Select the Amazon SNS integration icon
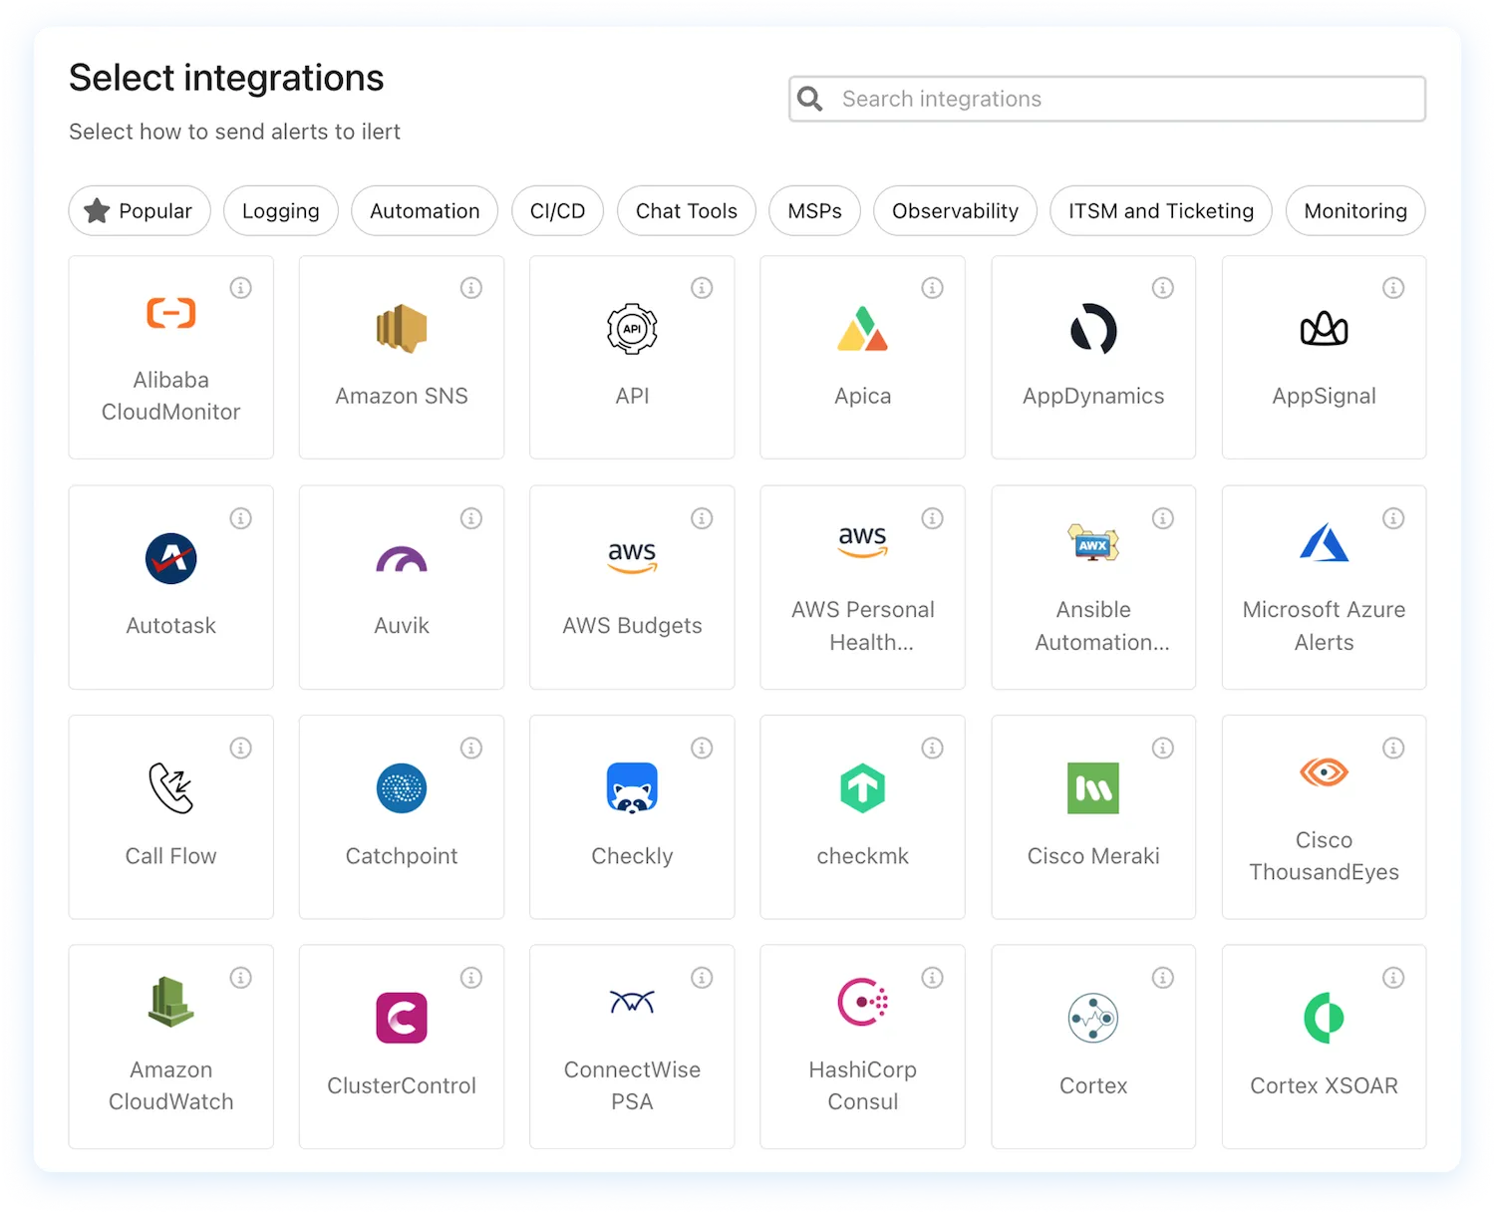This screenshot has height=1213, width=1495. (x=402, y=329)
